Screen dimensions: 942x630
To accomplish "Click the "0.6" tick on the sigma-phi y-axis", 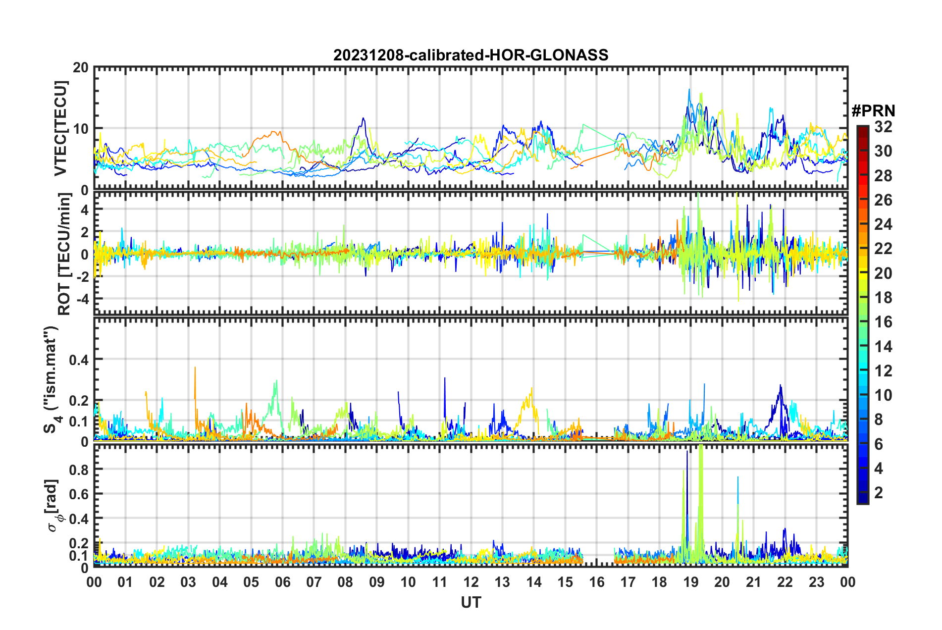I will click(78, 494).
